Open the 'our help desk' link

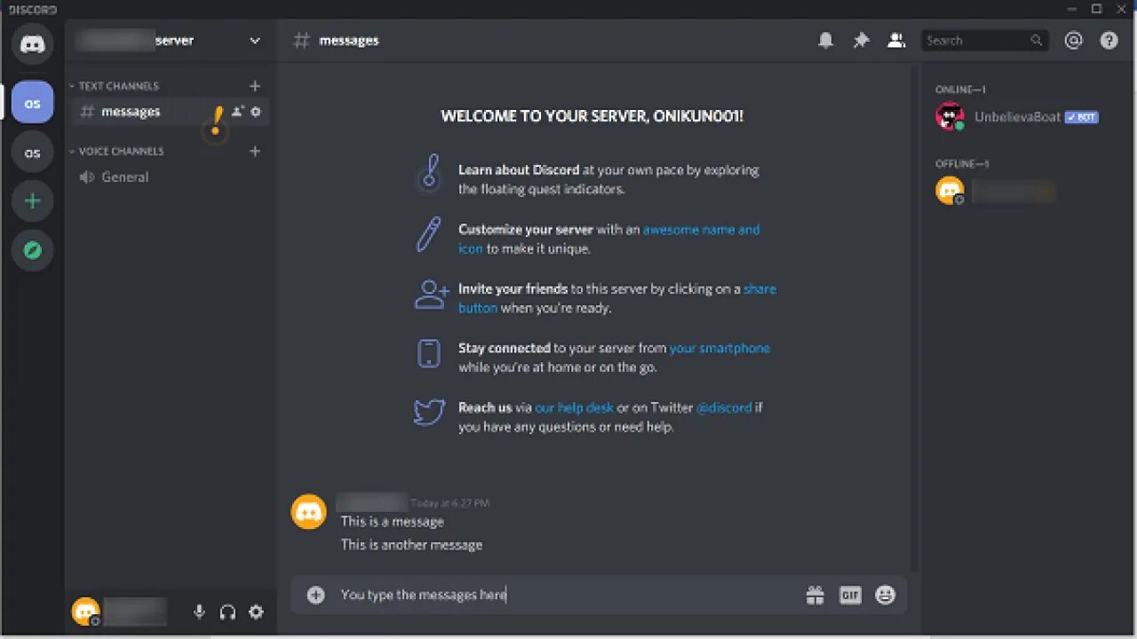[574, 407]
